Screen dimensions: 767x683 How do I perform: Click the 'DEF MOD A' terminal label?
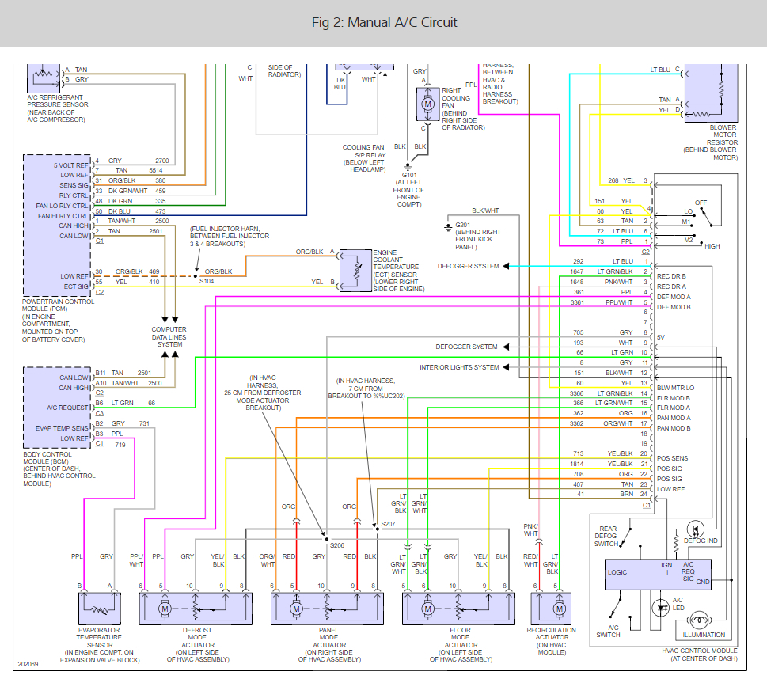point(674,297)
